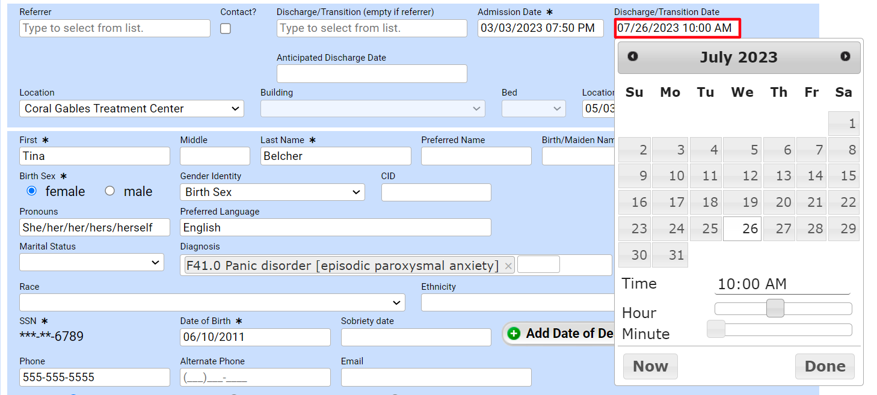The width and height of the screenshot is (877, 395).
Task: Pick July 15 in the calendar
Action: point(843,176)
